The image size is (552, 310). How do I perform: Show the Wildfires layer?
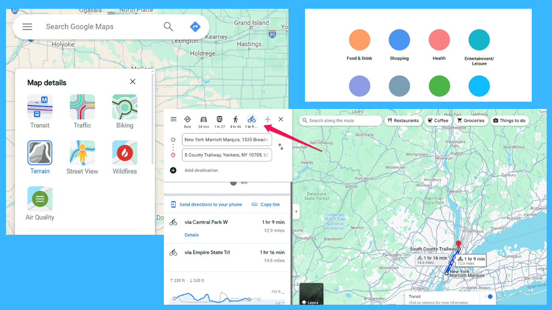click(125, 158)
